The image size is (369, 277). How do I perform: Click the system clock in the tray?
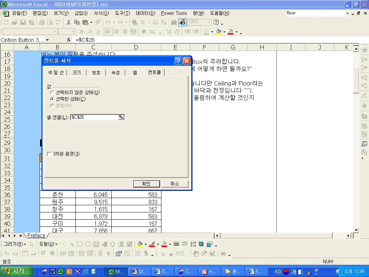355,271
